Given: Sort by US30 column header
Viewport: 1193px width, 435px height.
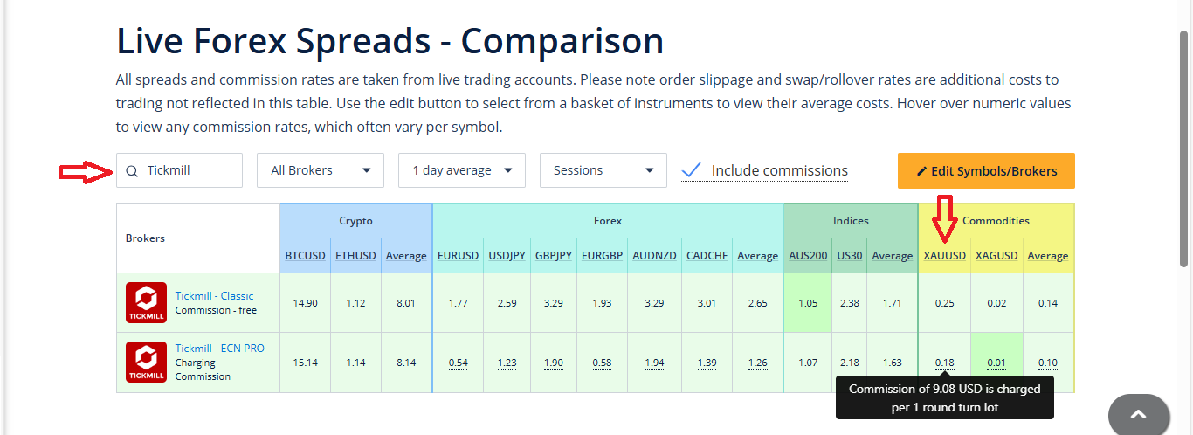Looking at the screenshot, I should tap(849, 256).
